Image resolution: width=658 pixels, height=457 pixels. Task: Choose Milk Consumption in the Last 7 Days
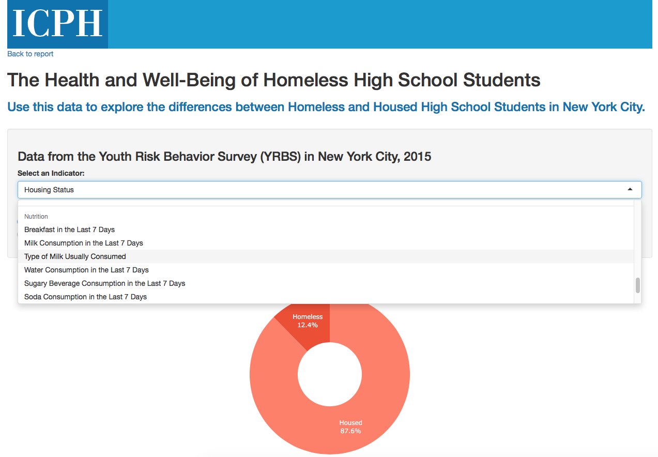pos(83,243)
